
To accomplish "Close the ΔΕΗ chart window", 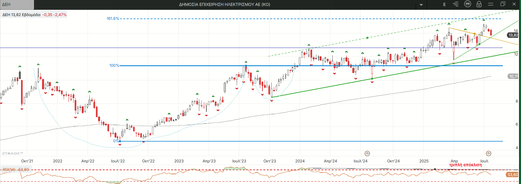I will pyautogui.click(x=514, y=4).
